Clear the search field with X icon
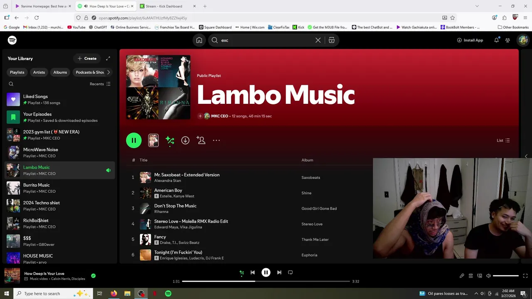 pos(318,40)
